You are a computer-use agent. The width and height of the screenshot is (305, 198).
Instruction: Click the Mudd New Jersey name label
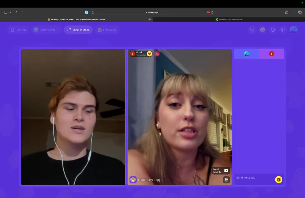pyautogui.click(x=141, y=54)
